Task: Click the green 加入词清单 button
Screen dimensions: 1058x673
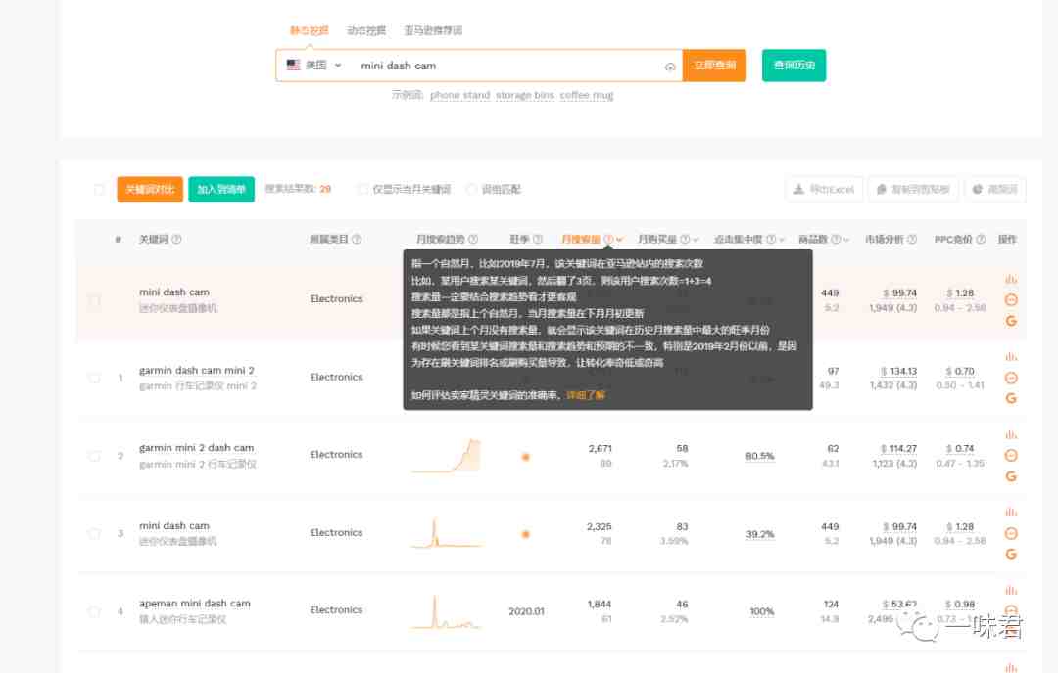Action: pyautogui.click(x=221, y=190)
